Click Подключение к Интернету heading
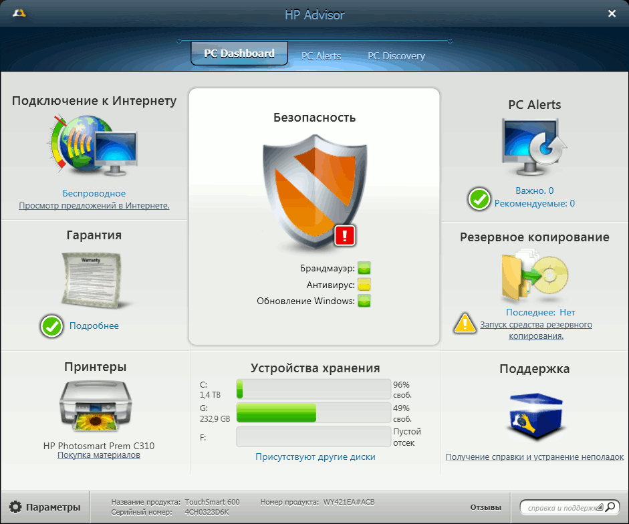 click(94, 101)
